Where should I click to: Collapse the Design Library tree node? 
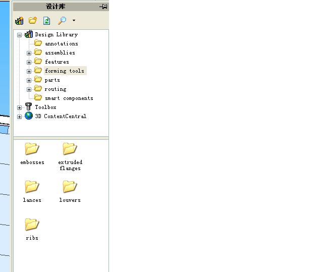tap(19, 35)
